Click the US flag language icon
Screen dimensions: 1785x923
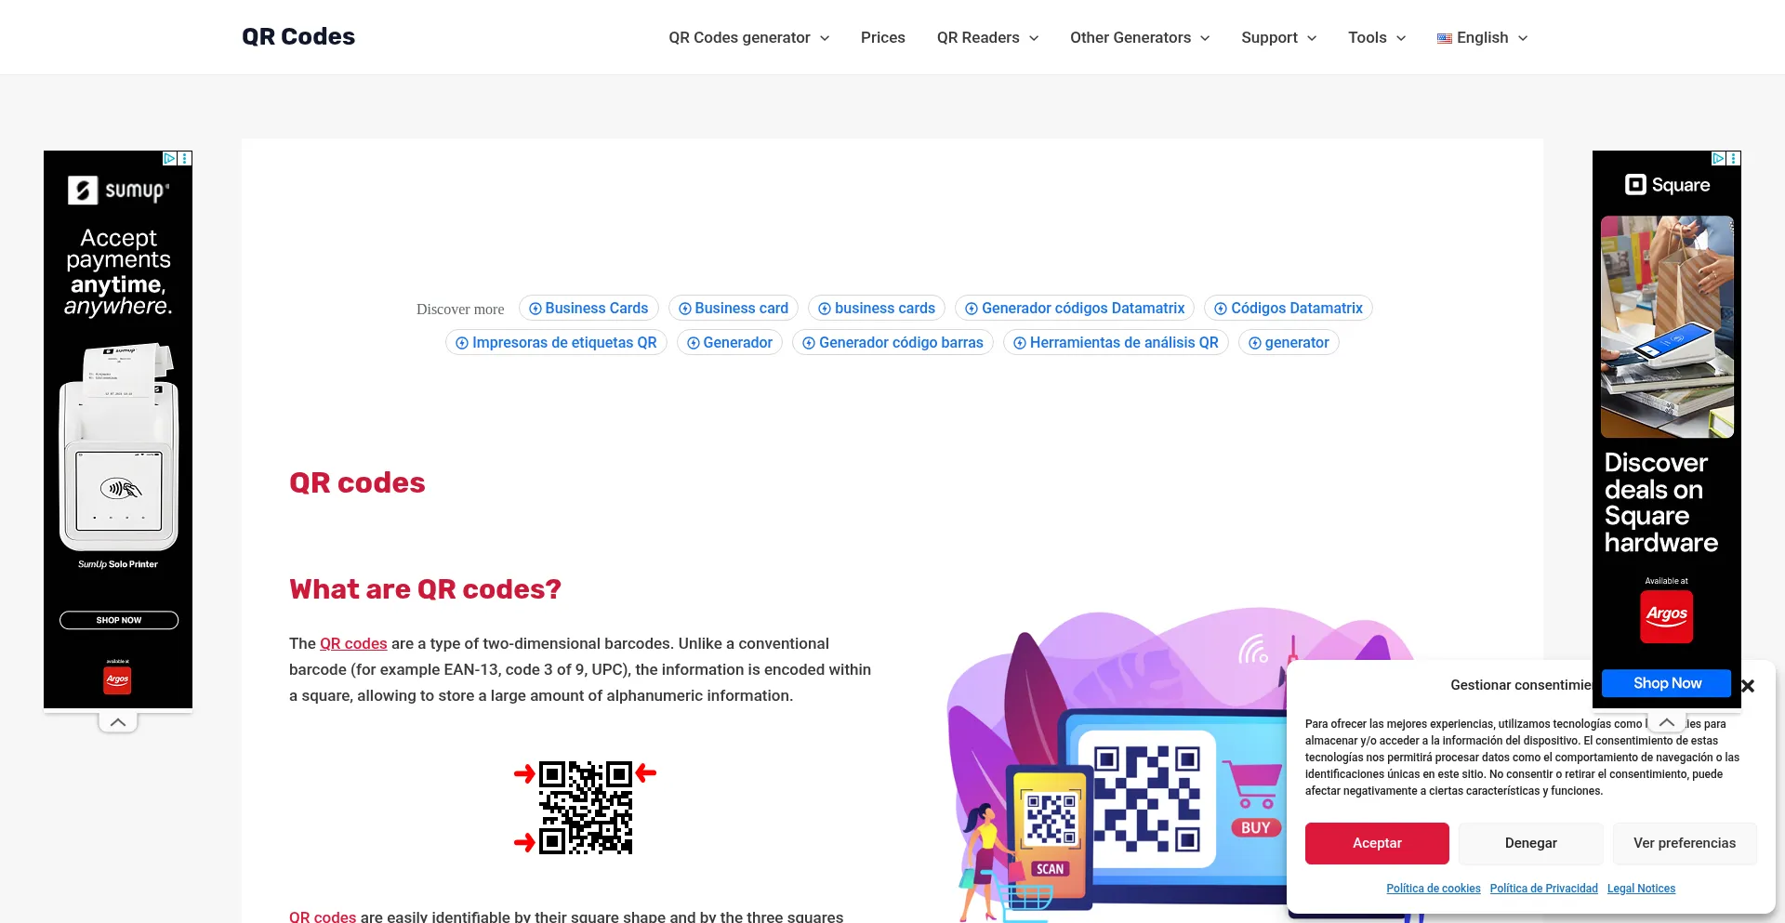[x=1445, y=39]
